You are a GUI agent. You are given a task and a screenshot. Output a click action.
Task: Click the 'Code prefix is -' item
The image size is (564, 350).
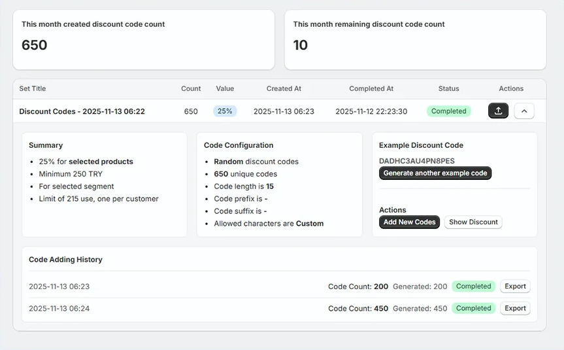pyautogui.click(x=241, y=199)
